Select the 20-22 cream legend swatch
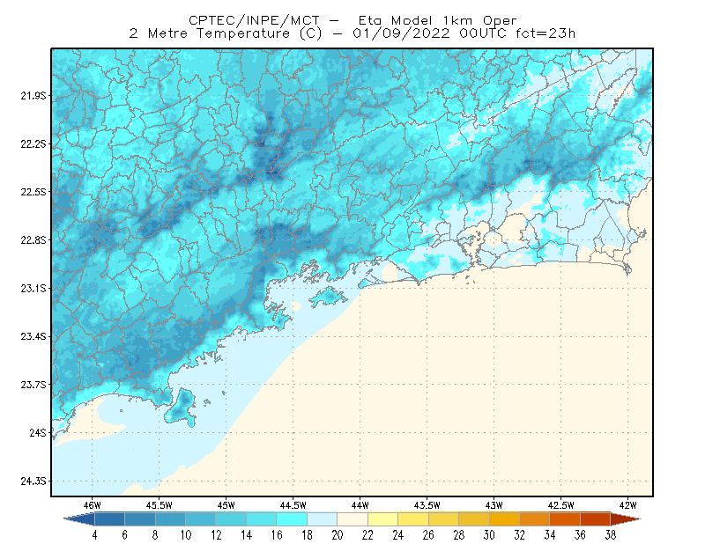 point(352,519)
